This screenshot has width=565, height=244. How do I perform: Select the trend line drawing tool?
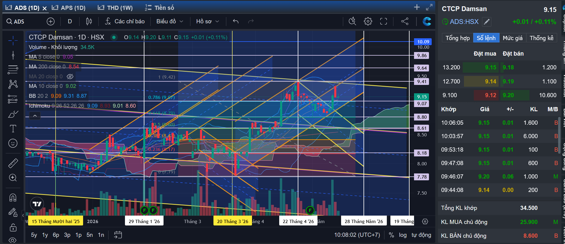point(13,55)
